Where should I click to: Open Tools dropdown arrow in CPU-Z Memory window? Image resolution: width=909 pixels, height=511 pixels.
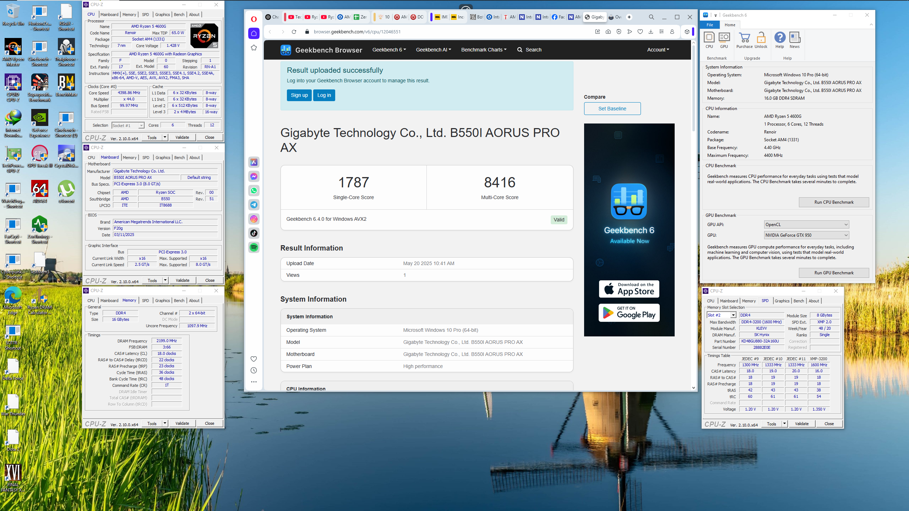[165, 423]
